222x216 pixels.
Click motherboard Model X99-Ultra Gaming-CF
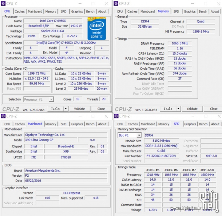click(51, 140)
